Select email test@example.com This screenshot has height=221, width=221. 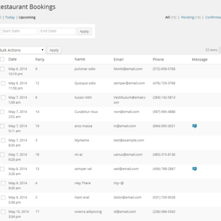pos(129,141)
